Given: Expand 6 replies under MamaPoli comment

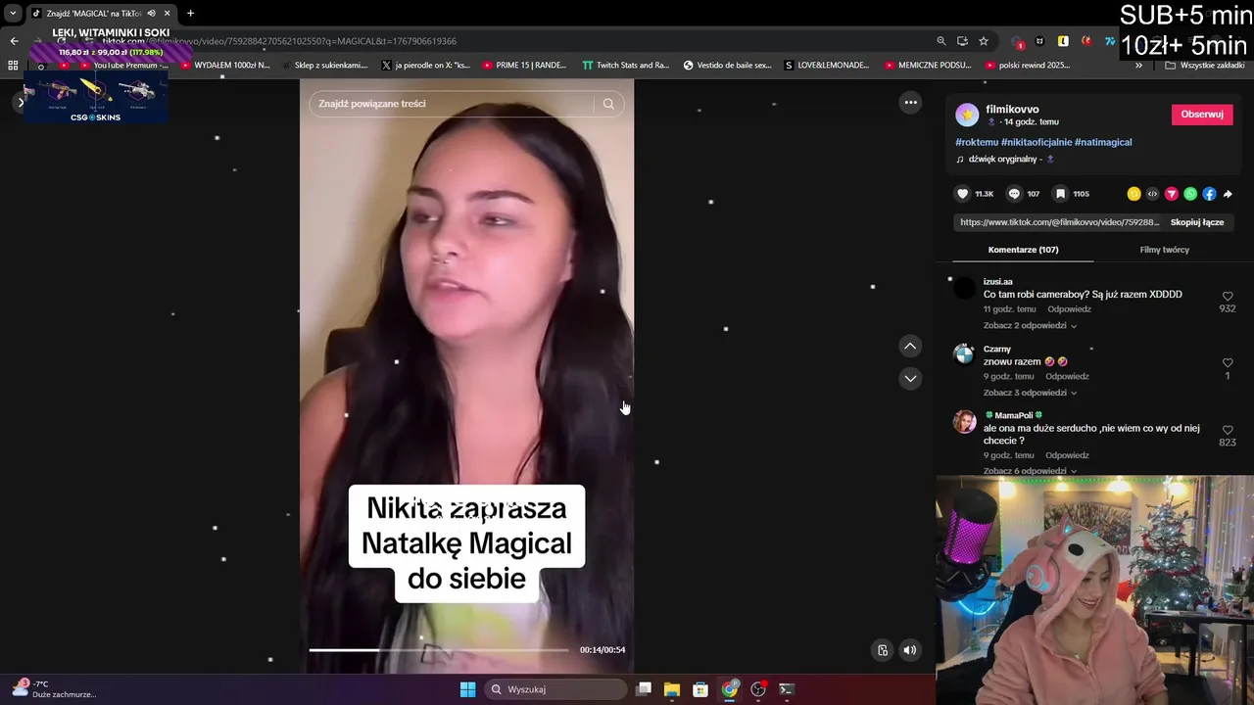Looking at the screenshot, I should coord(1030,471).
